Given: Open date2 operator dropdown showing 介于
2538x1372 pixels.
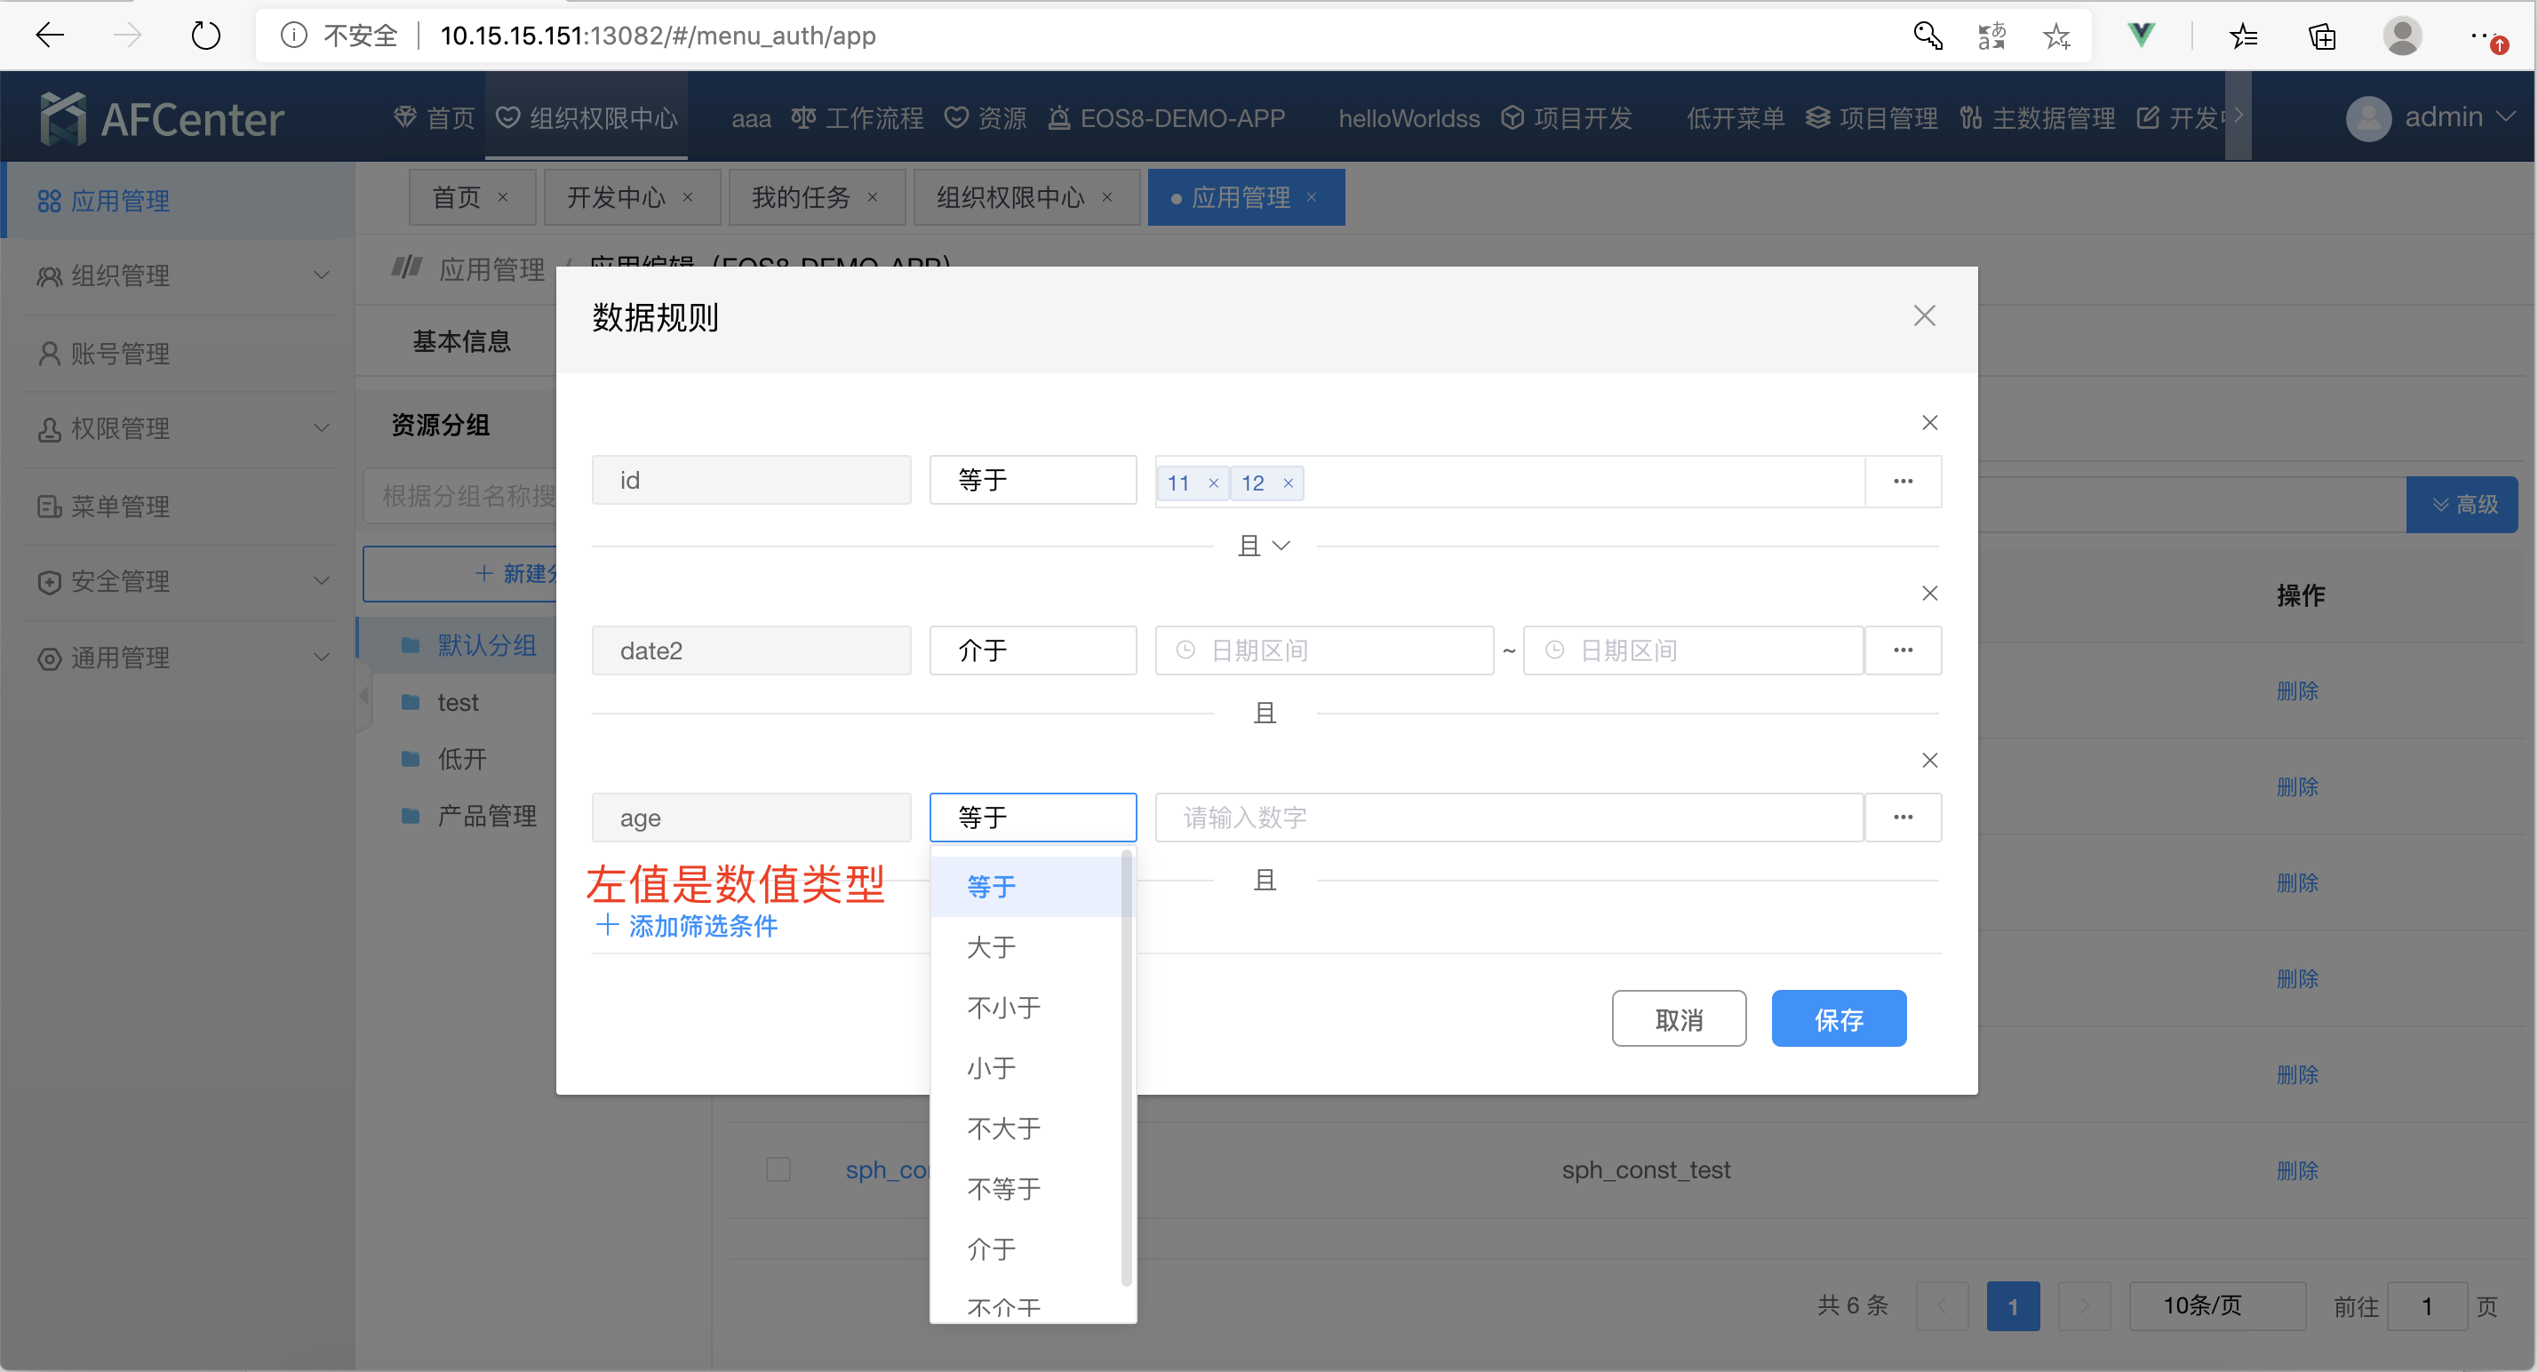Looking at the screenshot, I should (1032, 651).
